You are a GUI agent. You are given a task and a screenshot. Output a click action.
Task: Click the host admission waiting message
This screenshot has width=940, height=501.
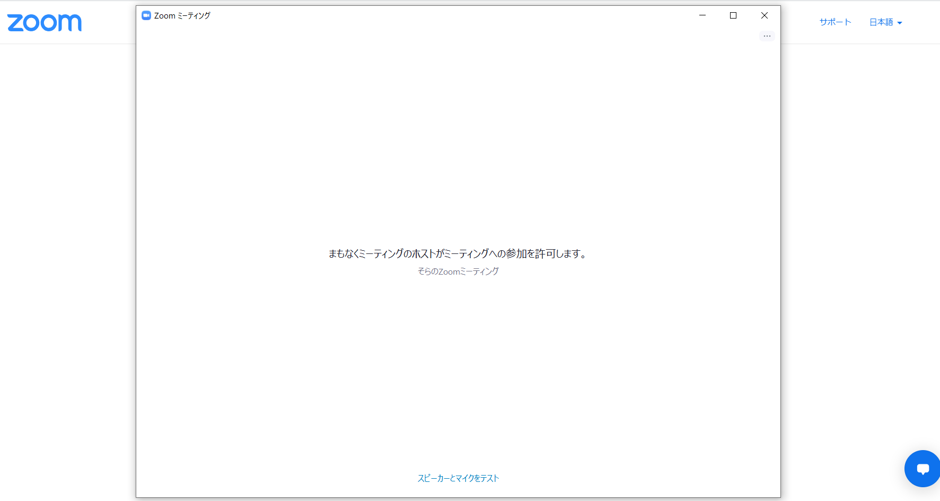458,254
